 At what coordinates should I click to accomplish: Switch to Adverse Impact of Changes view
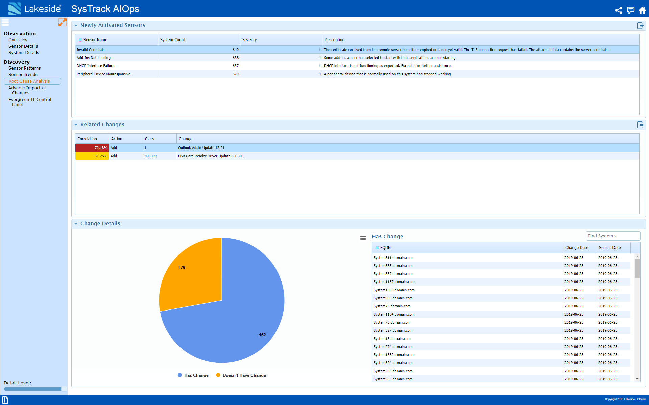pos(27,90)
